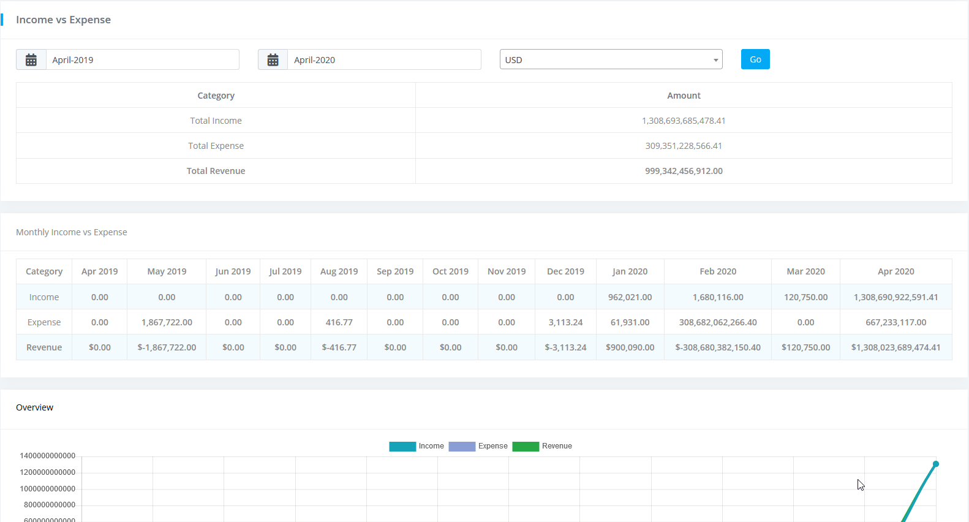969x522 pixels.
Task: Click the Feb 2020 column header
Action: coord(718,271)
